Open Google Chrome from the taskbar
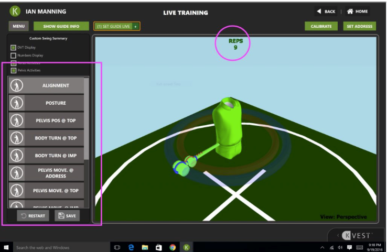The width and height of the screenshot is (387, 252). (172, 247)
